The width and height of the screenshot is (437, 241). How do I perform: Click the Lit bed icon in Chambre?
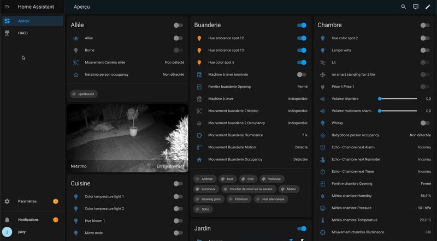coord(323,62)
